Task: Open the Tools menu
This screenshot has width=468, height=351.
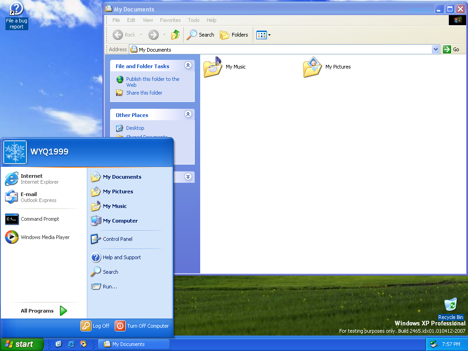Action: point(194,20)
